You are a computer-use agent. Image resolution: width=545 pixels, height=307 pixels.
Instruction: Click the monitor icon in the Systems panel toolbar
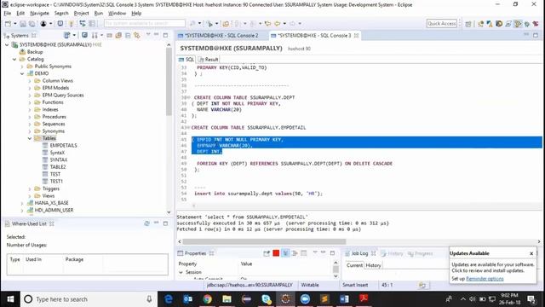pos(84,35)
